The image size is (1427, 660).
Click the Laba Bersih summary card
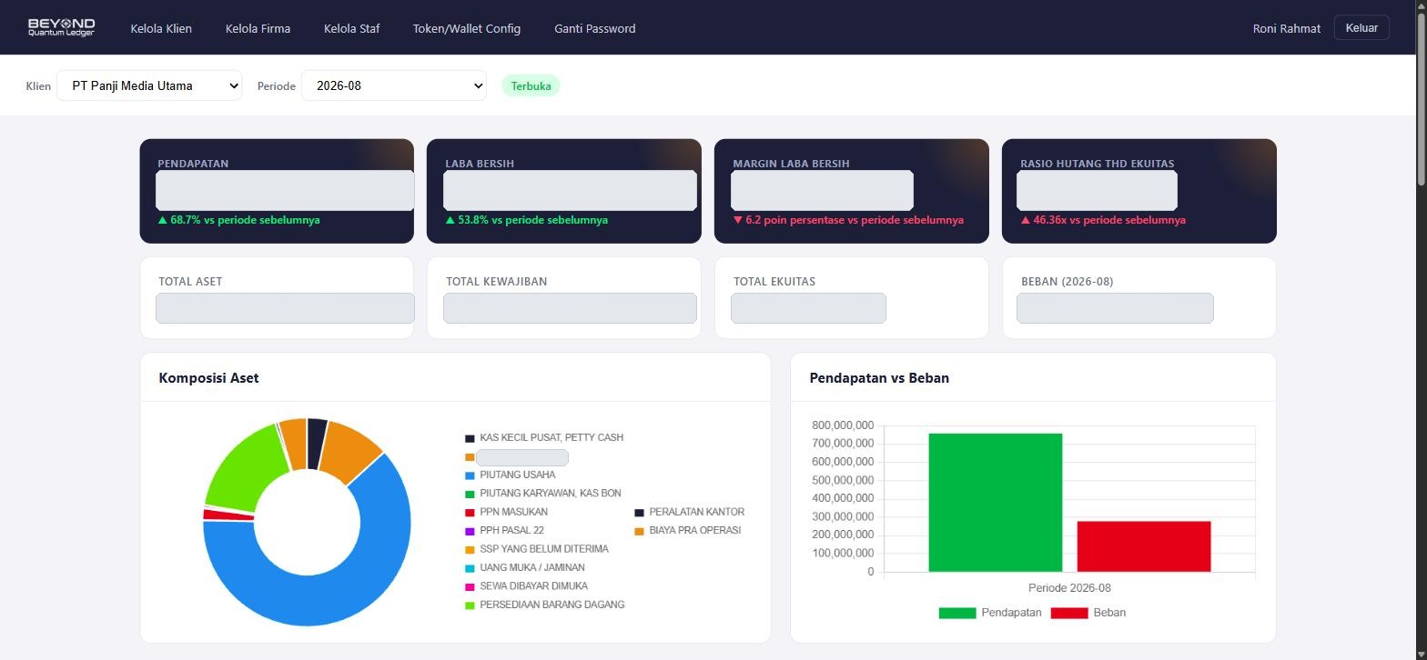pyautogui.click(x=564, y=191)
